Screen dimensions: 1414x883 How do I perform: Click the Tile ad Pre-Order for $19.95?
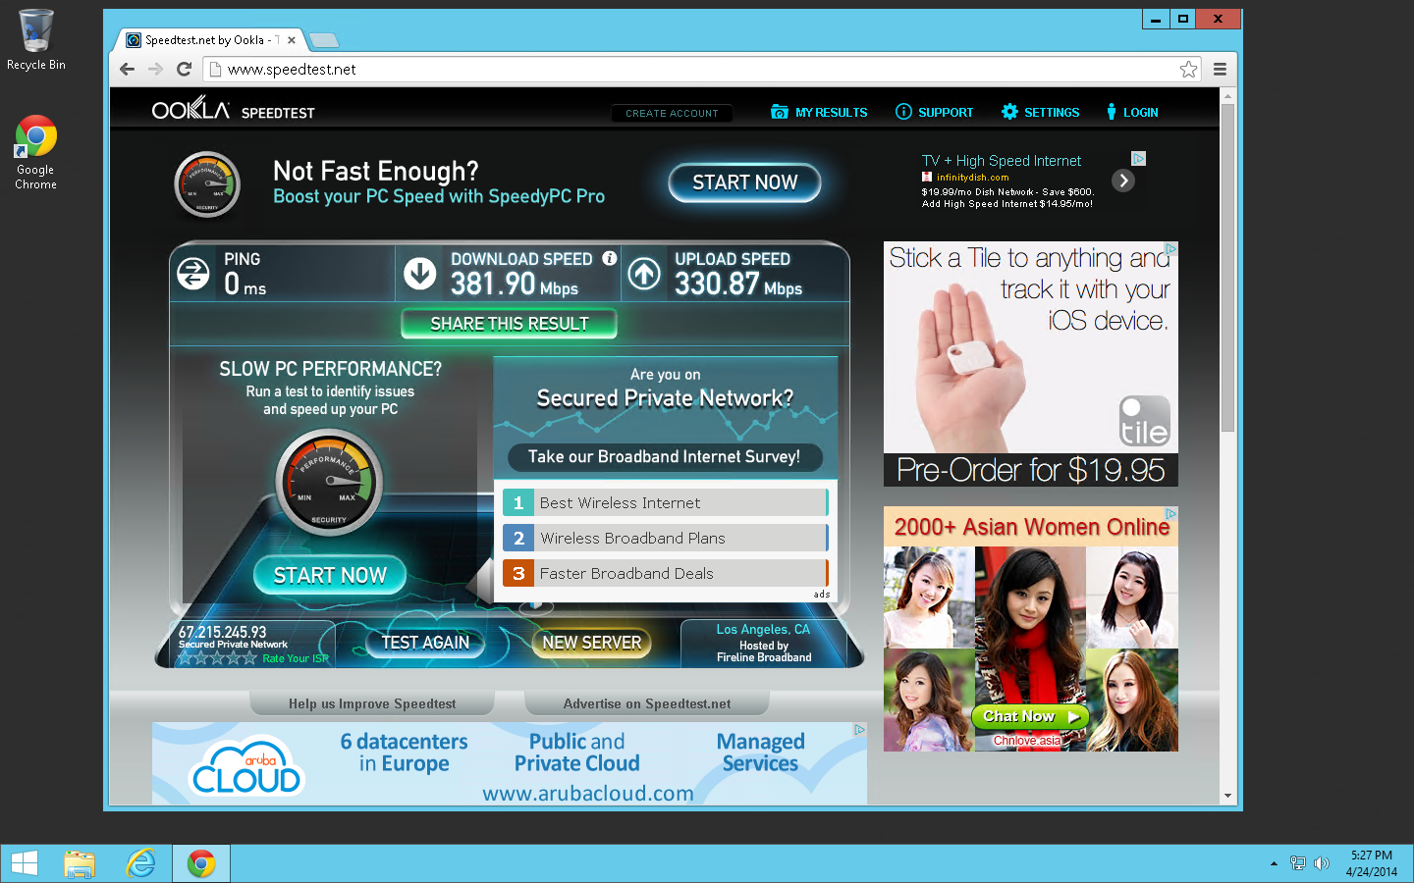pos(1031,470)
